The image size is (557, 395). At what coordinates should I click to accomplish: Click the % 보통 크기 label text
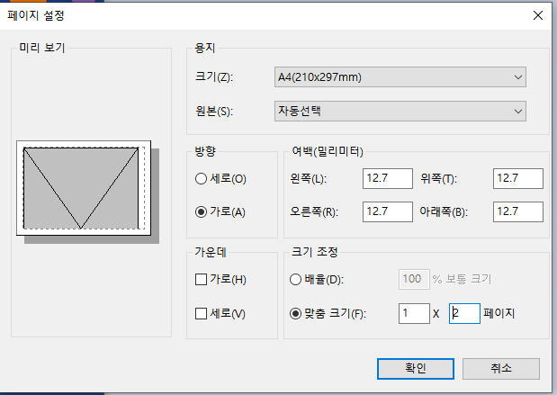[462, 279]
